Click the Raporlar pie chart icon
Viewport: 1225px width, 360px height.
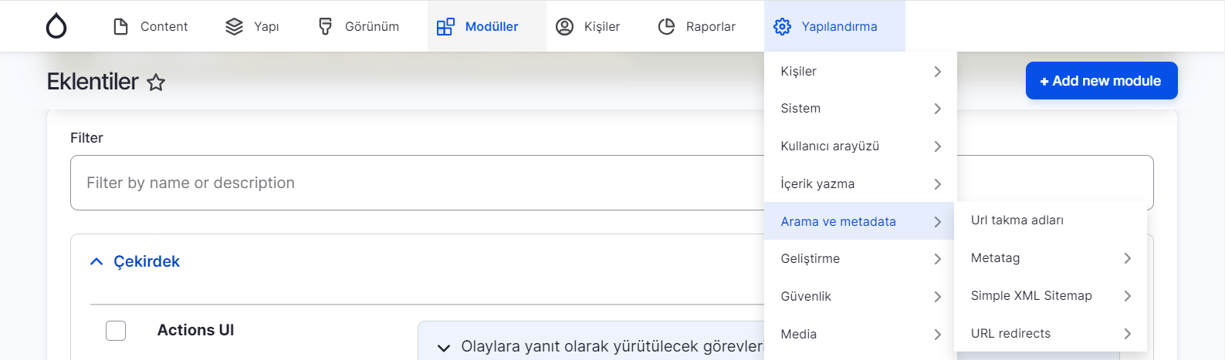tap(666, 27)
